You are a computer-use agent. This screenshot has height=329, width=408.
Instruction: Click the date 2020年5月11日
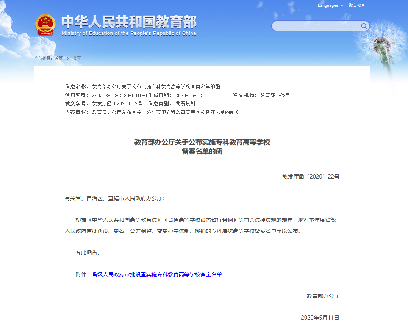coord(320,318)
